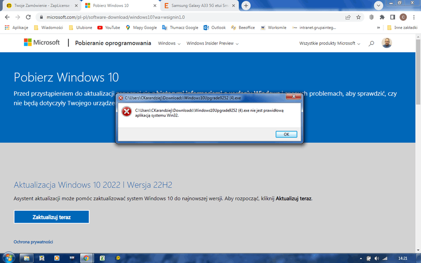Open the media player taskbar icon

[57, 258]
